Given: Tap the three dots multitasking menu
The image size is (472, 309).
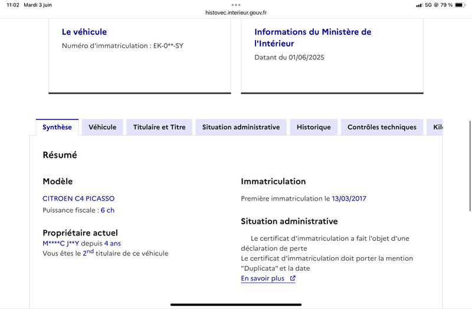Looking at the screenshot, I should (x=236, y=5).
